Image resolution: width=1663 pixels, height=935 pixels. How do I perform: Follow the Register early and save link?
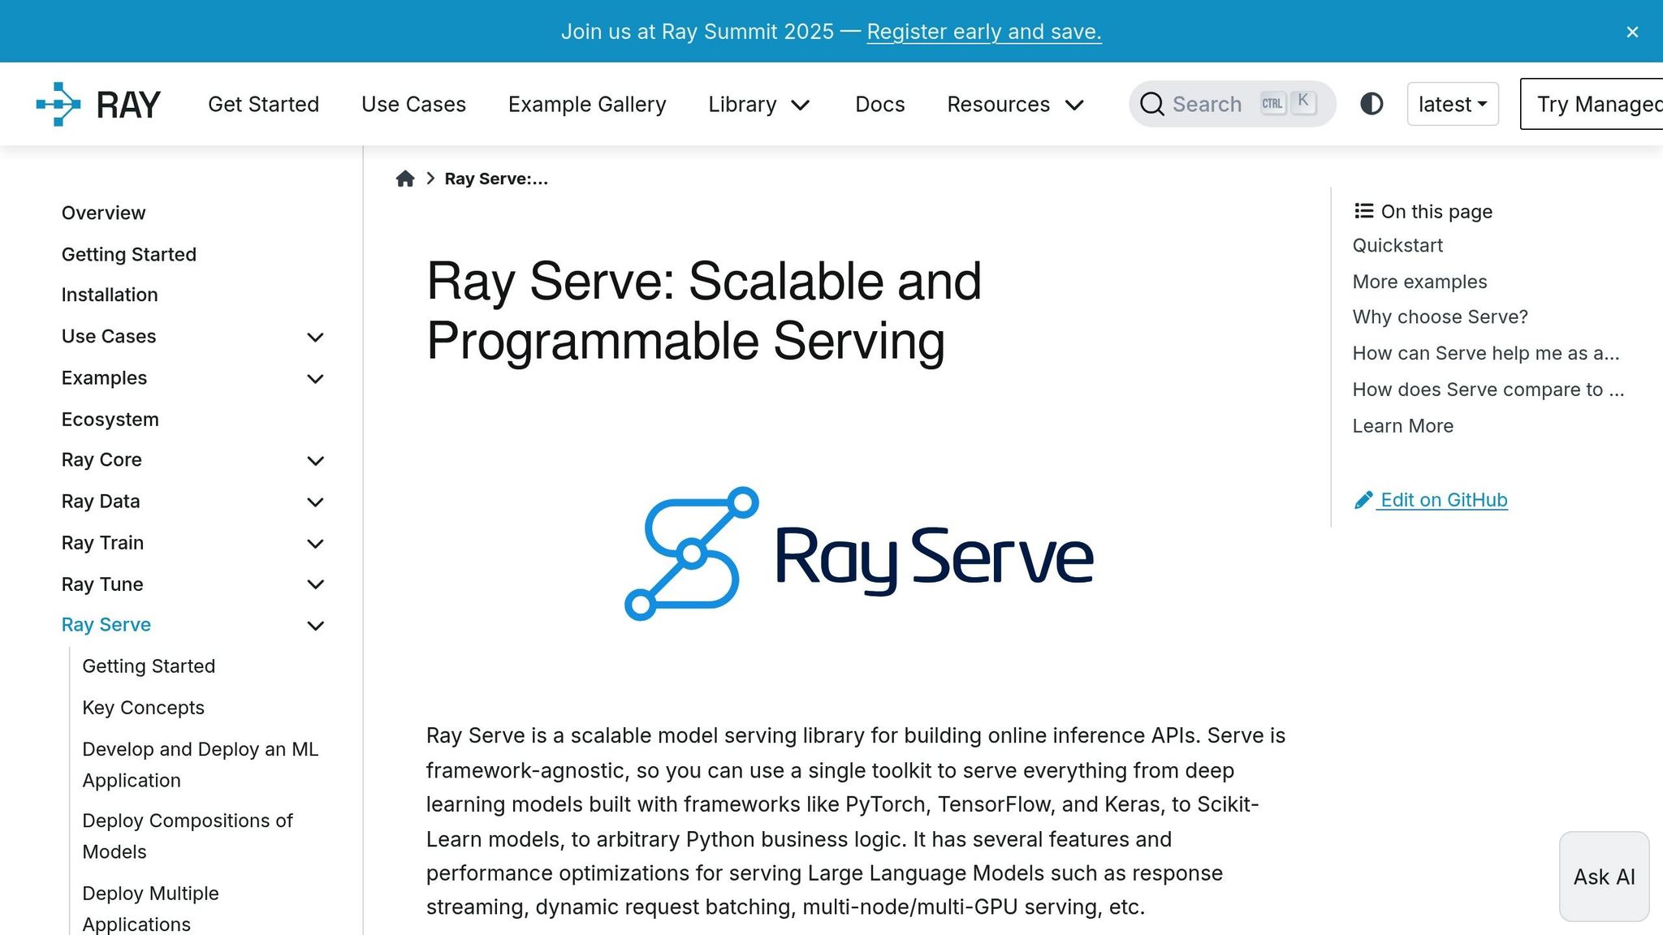coord(983,32)
